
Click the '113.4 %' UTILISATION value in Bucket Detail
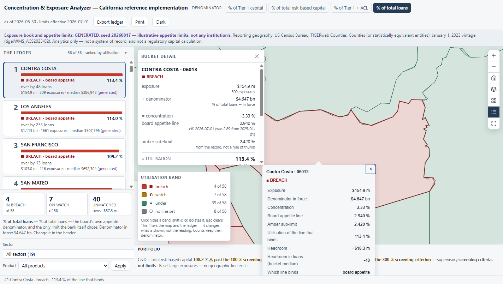(x=245, y=159)
